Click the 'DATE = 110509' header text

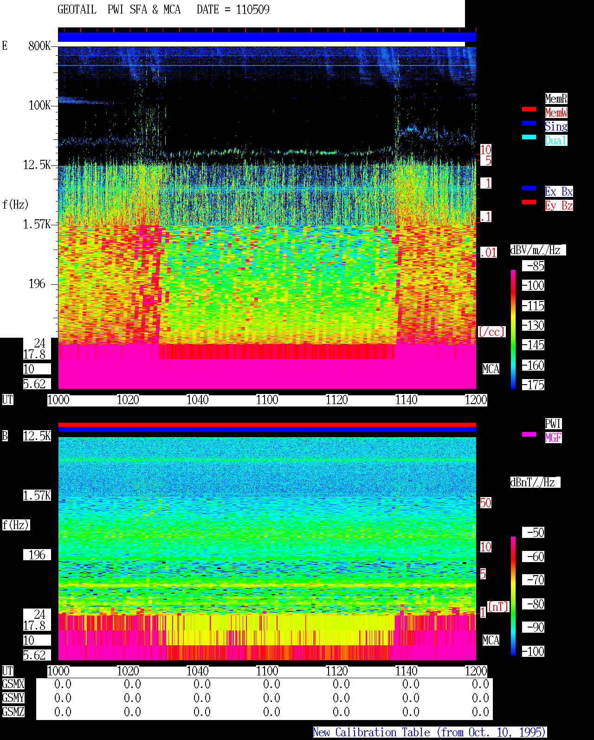233,9
